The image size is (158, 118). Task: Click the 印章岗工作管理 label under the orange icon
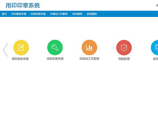point(89,59)
